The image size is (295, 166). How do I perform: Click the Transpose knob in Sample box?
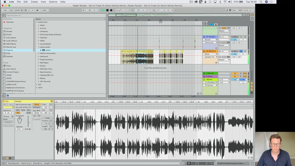[20, 120]
